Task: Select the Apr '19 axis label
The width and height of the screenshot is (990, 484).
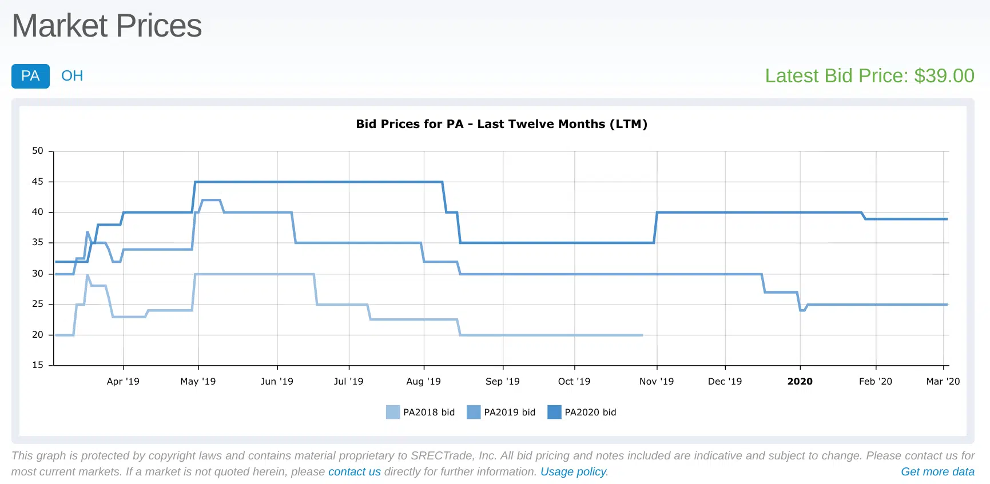Action: tap(123, 381)
